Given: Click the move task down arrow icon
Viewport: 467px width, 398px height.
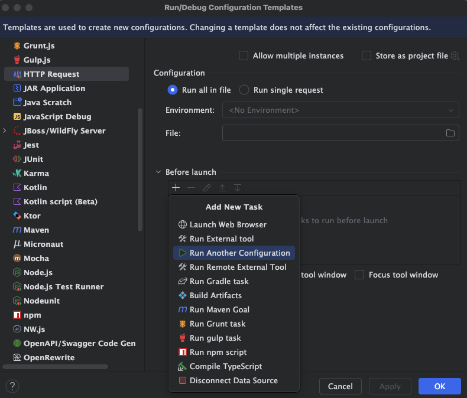Looking at the screenshot, I should 238,188.
